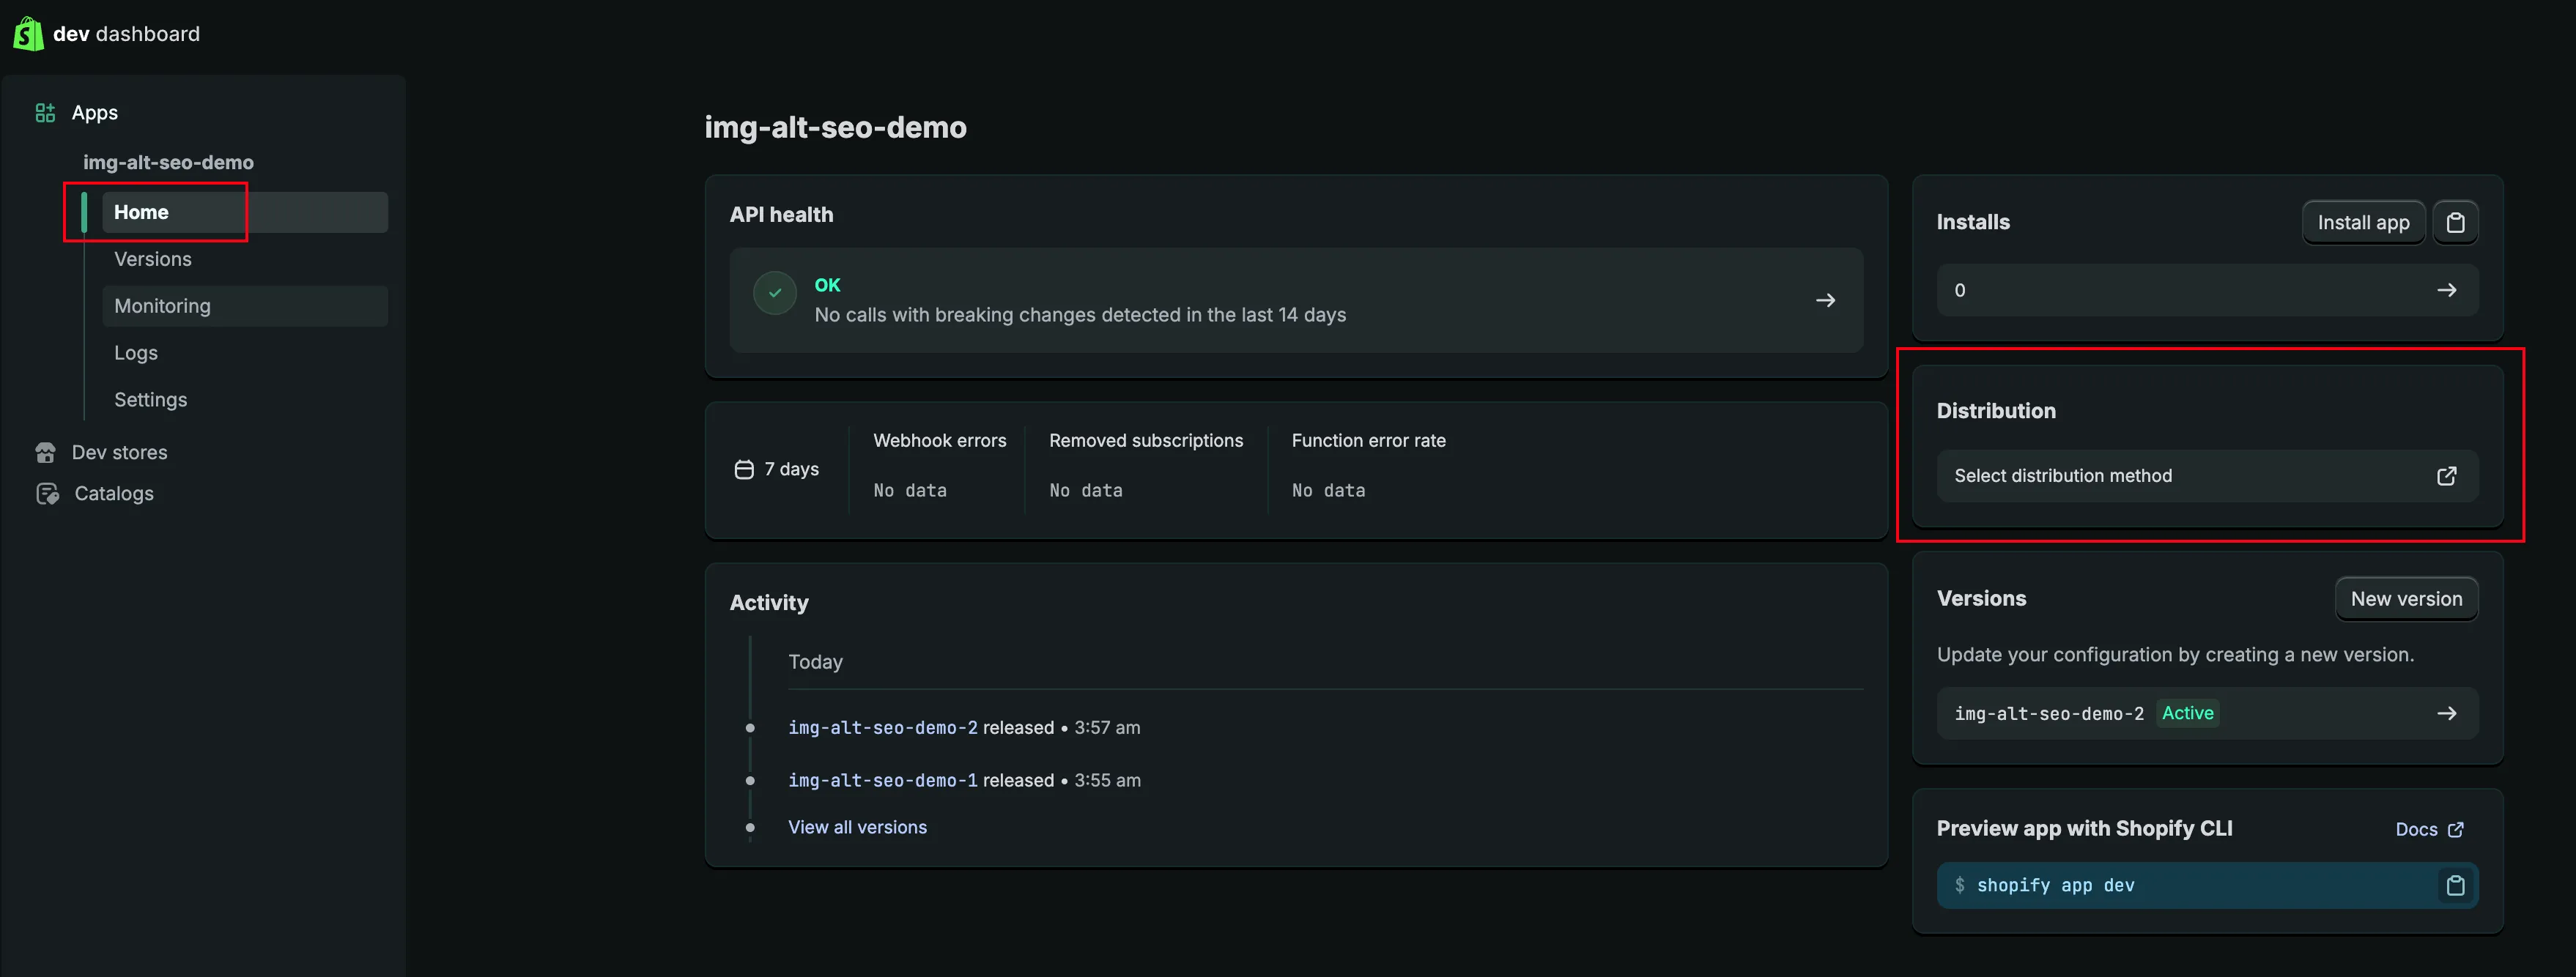Follow the View all versions link

pos(857,827)
